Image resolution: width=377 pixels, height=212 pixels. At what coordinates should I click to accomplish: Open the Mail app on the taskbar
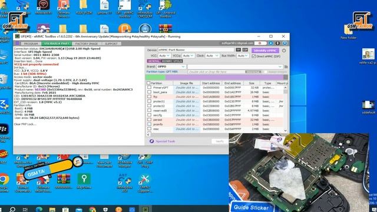[79, 209]
